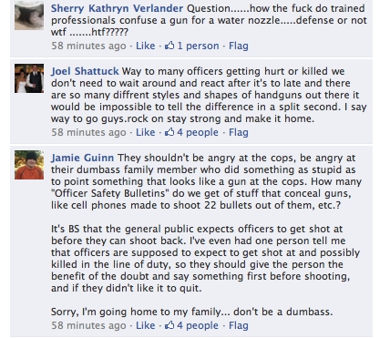Open Joel Shattuck's wedding profile photo
390x338 pixels.
coord(29,78)
